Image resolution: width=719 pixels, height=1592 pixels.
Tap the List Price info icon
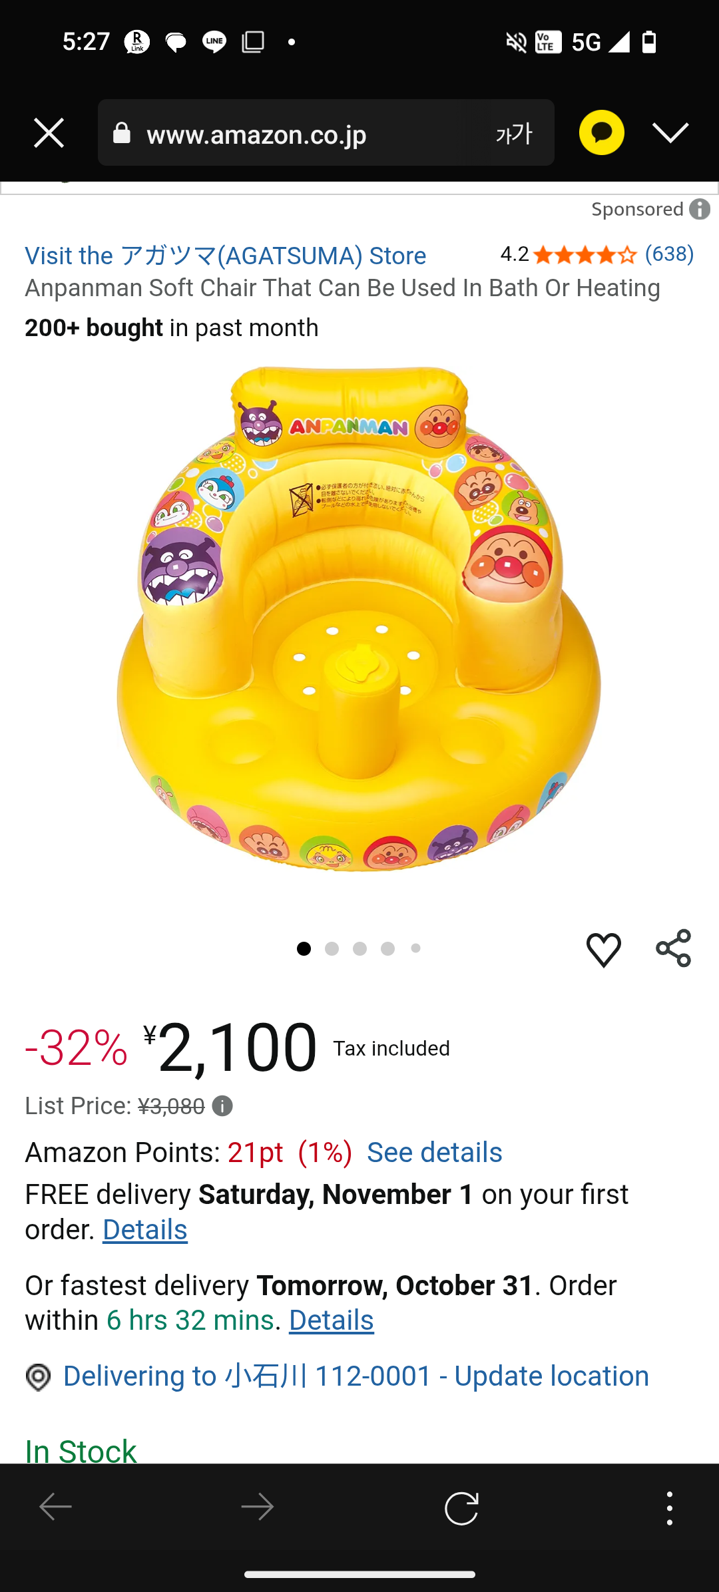(222, 1106)
